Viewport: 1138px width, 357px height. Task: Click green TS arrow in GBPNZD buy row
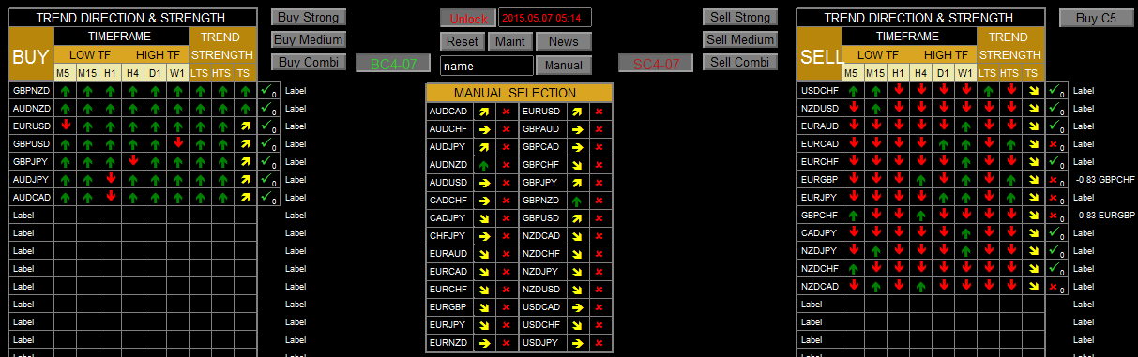click(245, 91)
